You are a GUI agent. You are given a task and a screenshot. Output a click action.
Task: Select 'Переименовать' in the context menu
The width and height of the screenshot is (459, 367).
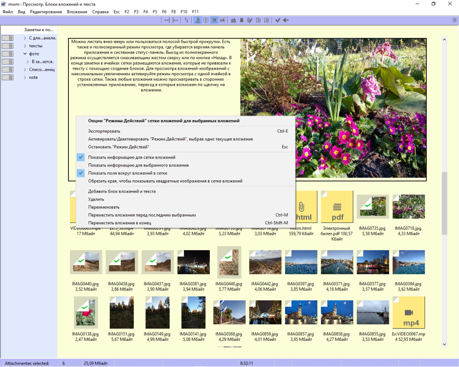[x=104, y=207]
